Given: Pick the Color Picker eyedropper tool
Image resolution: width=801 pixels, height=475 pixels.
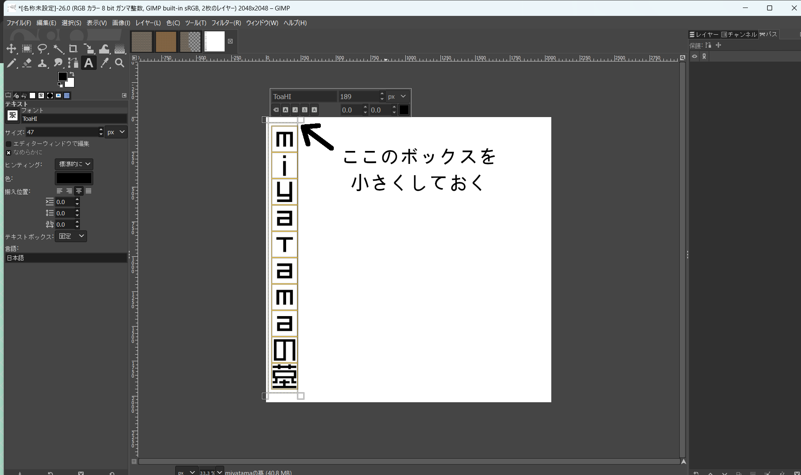Looking at the screenshot, I should (x=105, y=63).
